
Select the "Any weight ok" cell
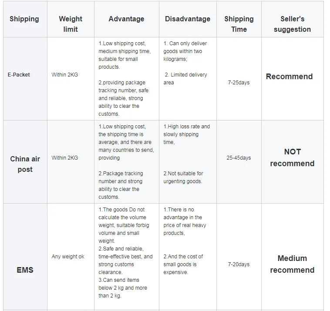pos(68,257)
